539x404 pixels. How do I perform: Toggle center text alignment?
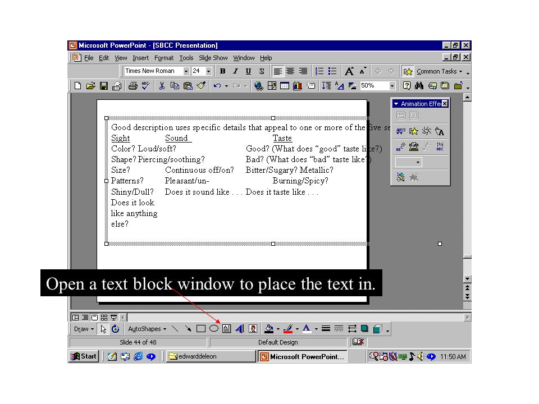click(290, 71)
